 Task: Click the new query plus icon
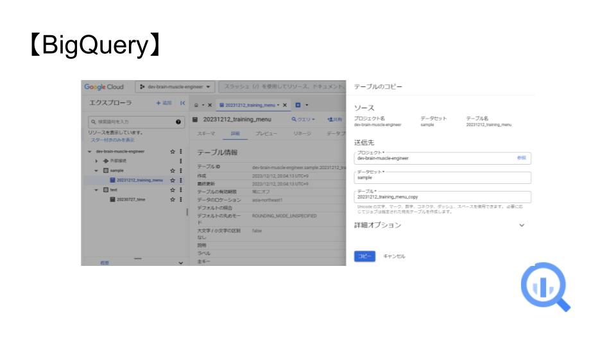pyautogui.click(x=298, y=105)
